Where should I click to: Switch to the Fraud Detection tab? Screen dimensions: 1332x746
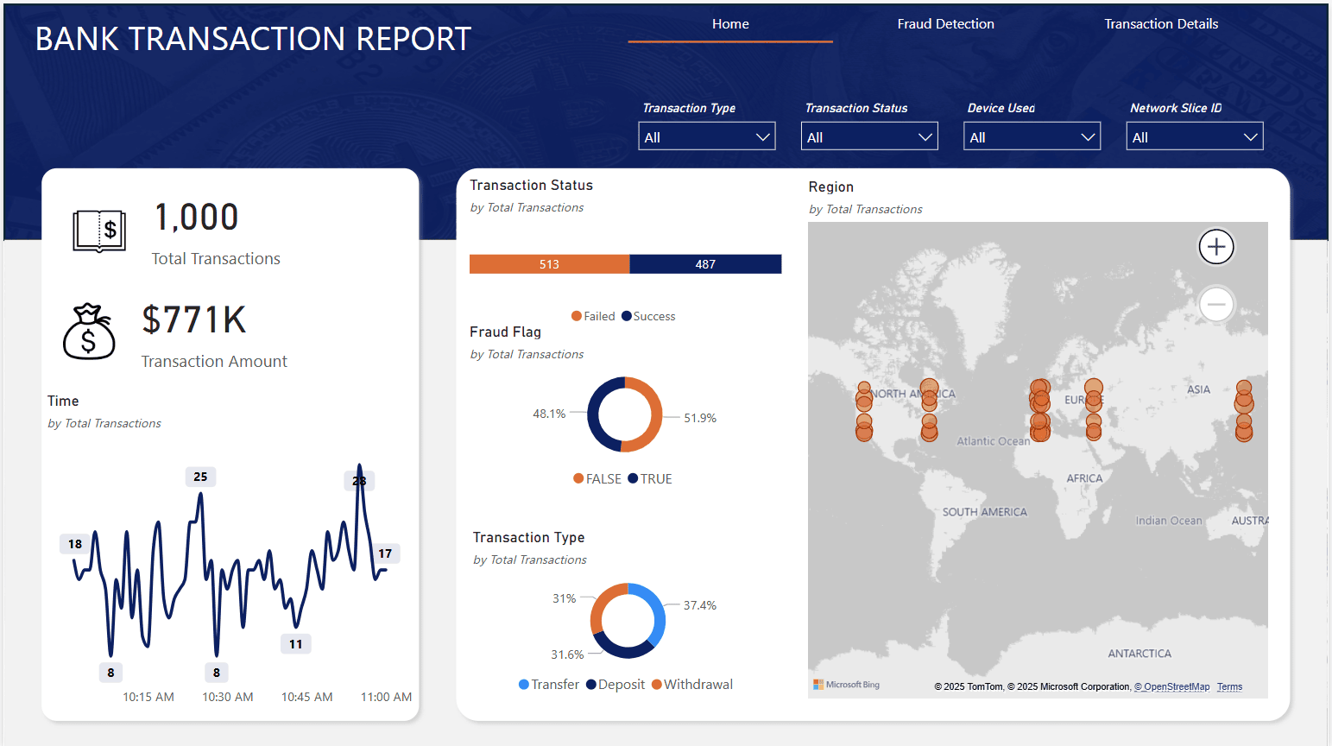[x=945, y=24]
